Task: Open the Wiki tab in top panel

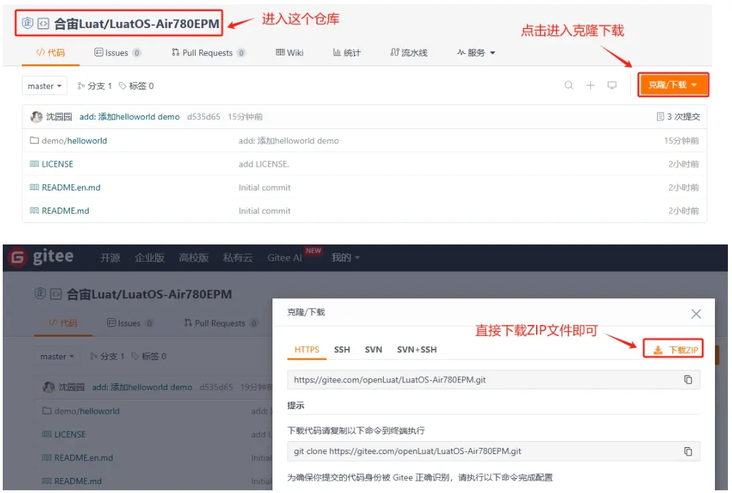Action: [290, 53]
